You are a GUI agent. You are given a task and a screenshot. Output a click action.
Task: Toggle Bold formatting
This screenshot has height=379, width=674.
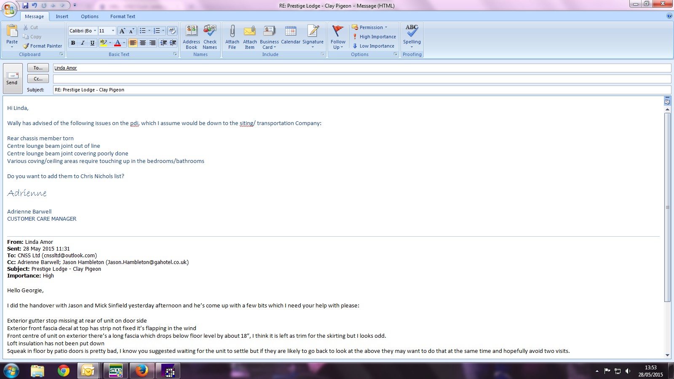pos(73,43)
